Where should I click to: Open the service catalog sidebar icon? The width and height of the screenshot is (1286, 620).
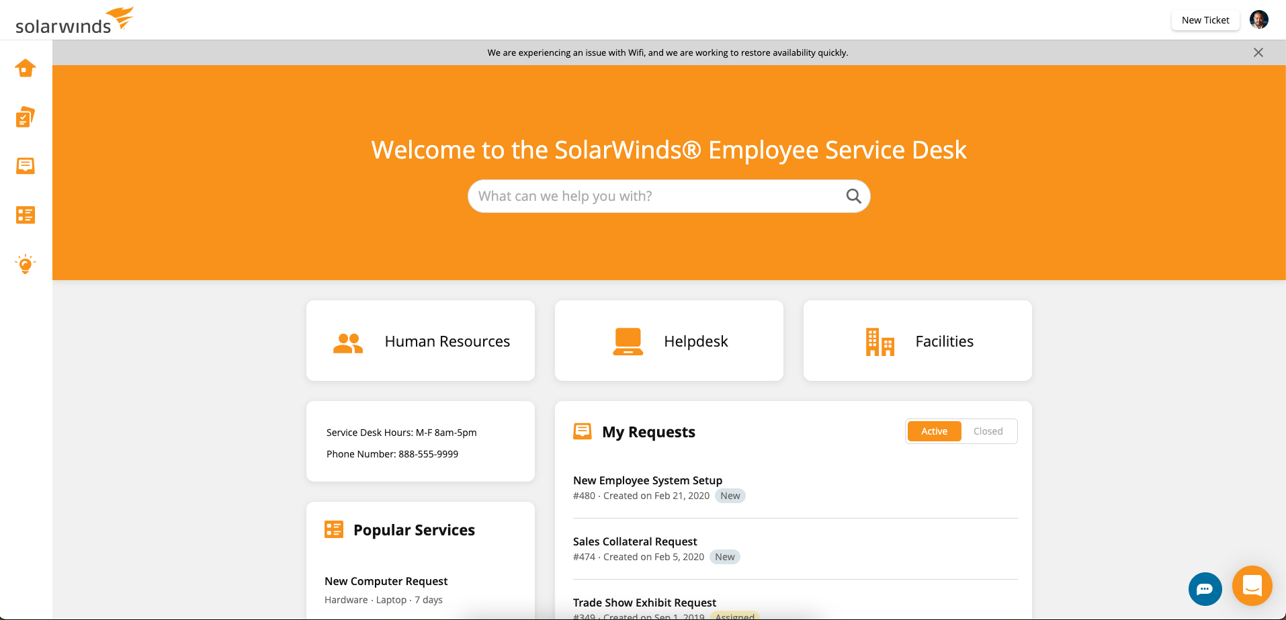[x=26, y=215]
